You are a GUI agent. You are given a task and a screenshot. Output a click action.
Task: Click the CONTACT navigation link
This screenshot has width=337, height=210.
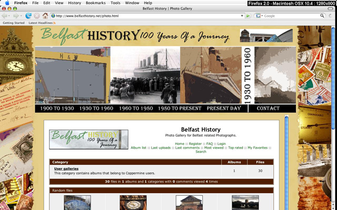tap(268, 109)
